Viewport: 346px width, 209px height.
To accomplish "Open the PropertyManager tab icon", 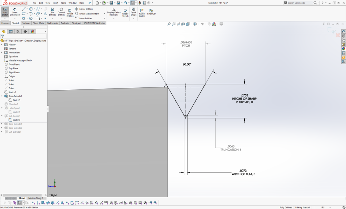I will (x=10, y=31).
